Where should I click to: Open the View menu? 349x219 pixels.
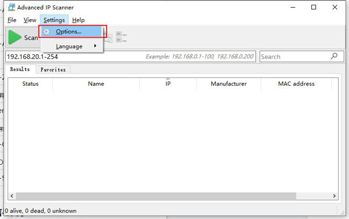tap(30, 20)
